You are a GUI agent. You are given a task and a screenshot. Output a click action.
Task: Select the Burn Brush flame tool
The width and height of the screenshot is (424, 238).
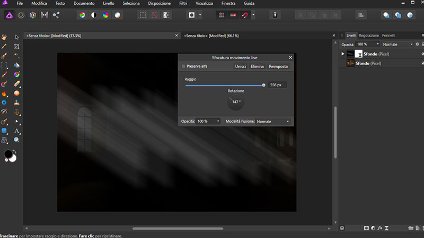coord(4,94)
